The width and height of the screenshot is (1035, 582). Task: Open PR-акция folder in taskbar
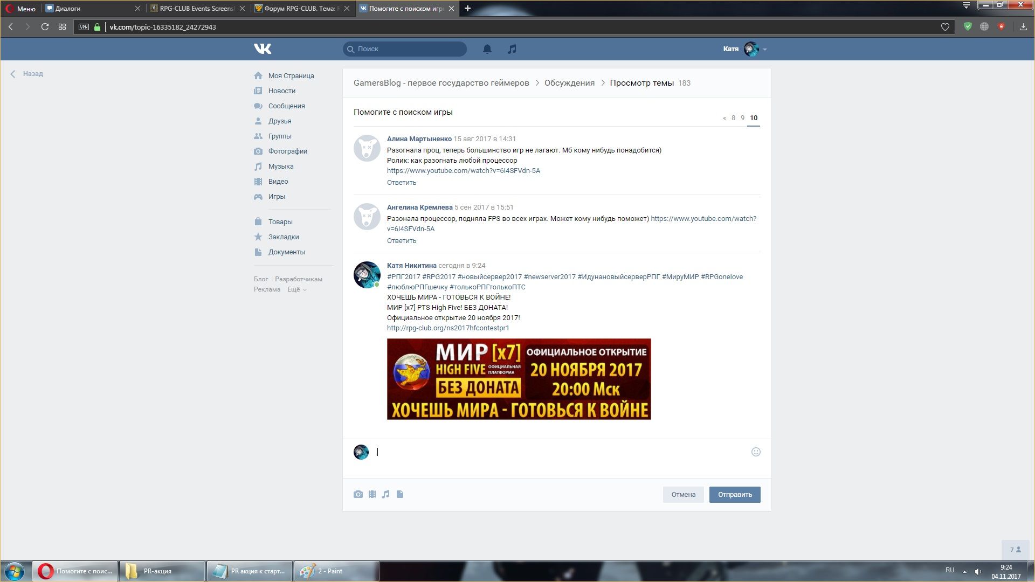click(162, 571)
